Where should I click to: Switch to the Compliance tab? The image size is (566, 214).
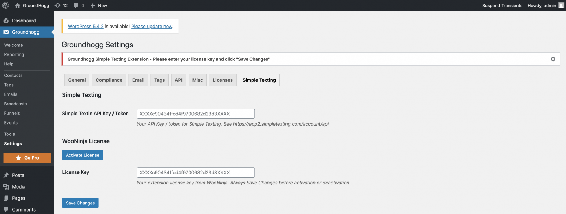pyautogui.click(x=109, y=80)
